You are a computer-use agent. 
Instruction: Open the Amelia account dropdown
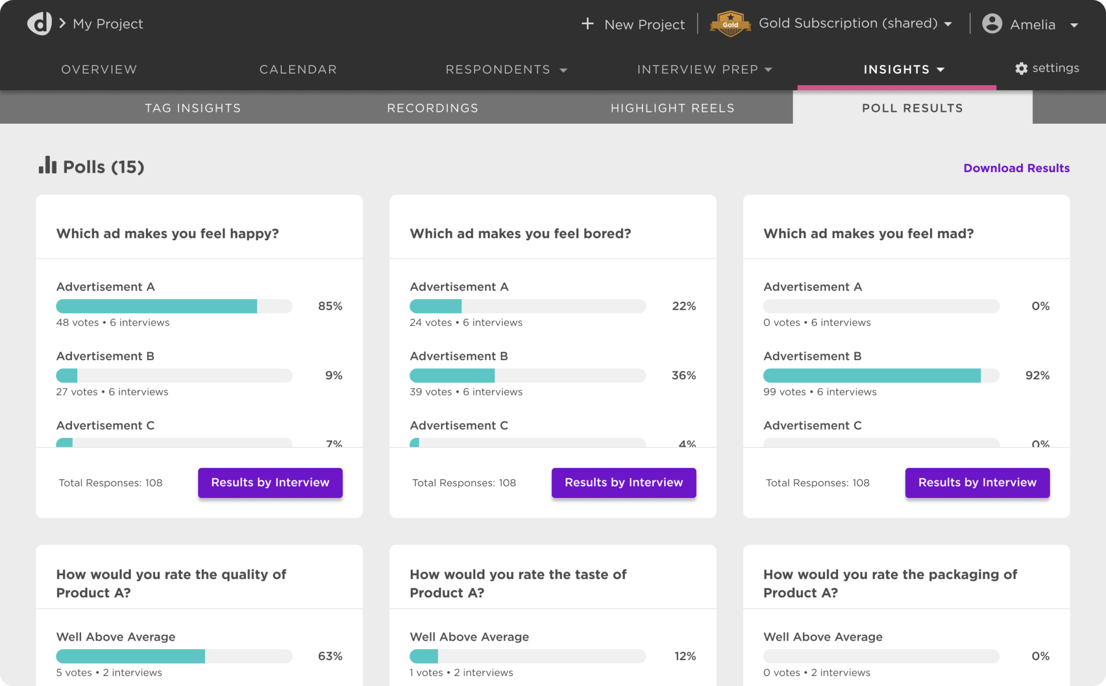click(x=1075, y=25)
